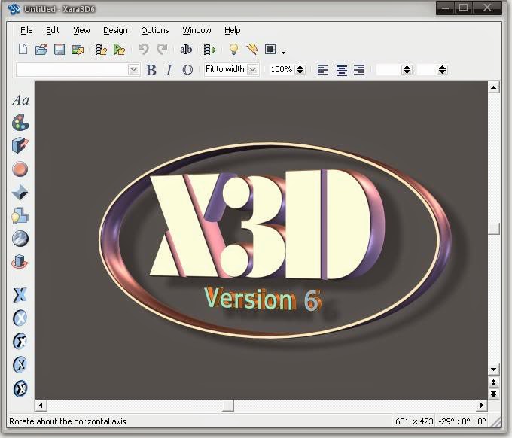This screenshot has width=512, height=438.
Task: Maximize the Xara3D6 window
Action: (464, 8)
